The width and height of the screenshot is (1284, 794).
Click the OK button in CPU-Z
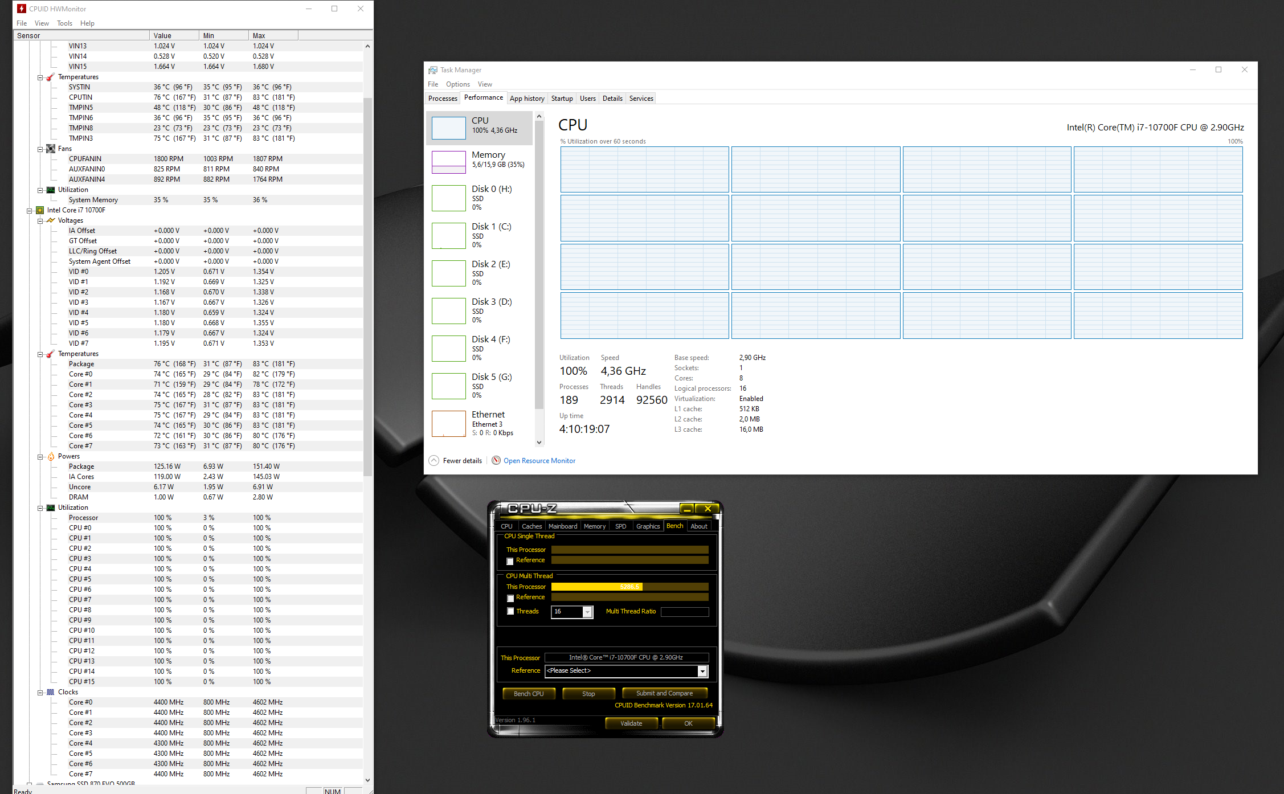pos(688,723)
